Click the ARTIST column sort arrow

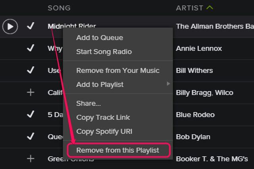(210, 8)
